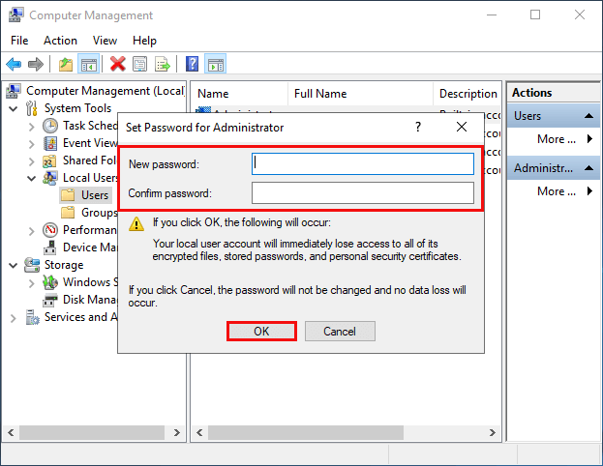
Task: Expand the Task Scheduler node
Action: 32,126
